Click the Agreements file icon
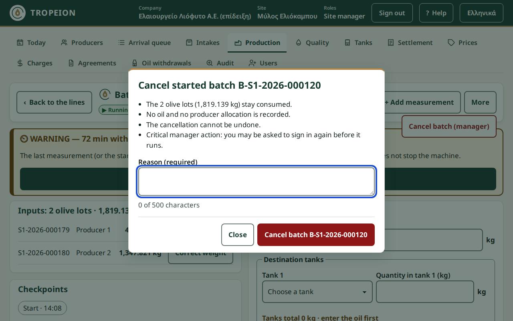 pyautogui.click(x=71, y=63)
